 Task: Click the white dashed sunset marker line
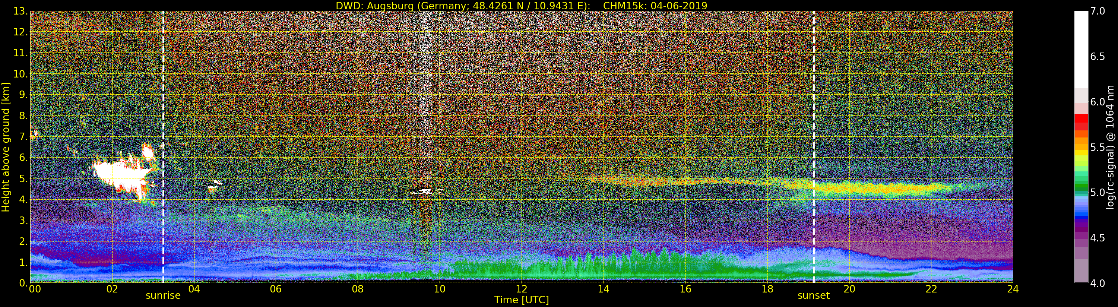(x=813, y=147)
